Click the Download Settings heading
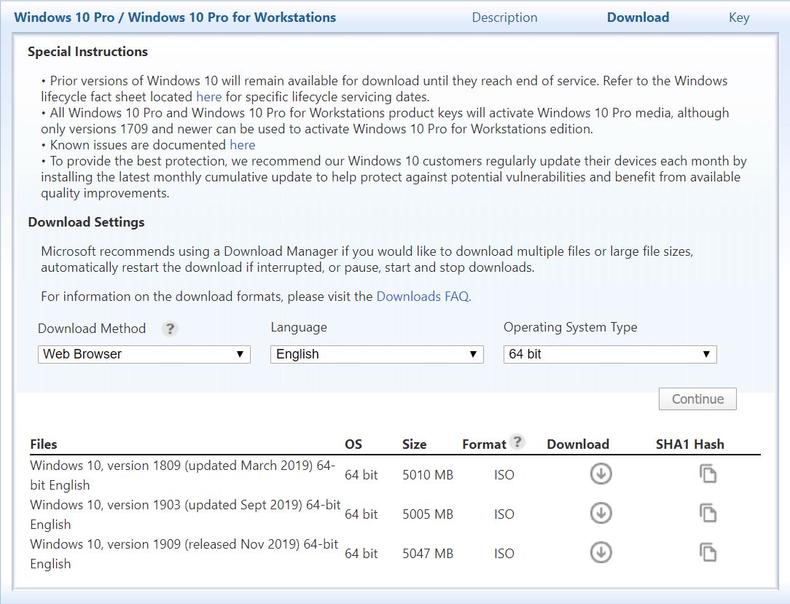Viewport: 790px width, 604px height. [x=86, y=222]
